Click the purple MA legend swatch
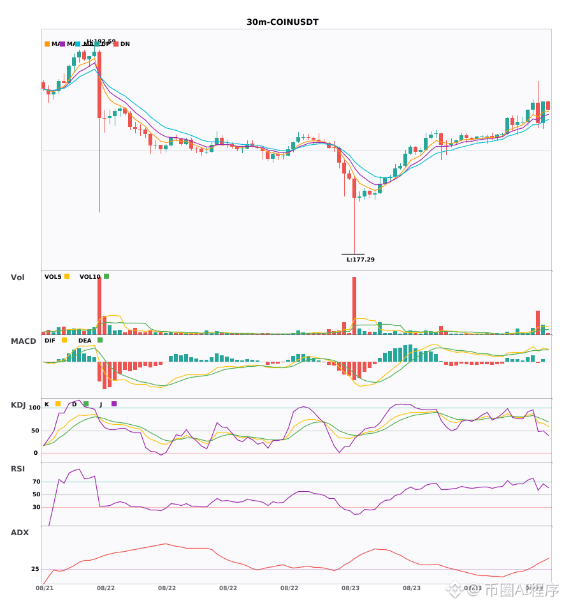The image size is (564, 606). pos(62,44)
